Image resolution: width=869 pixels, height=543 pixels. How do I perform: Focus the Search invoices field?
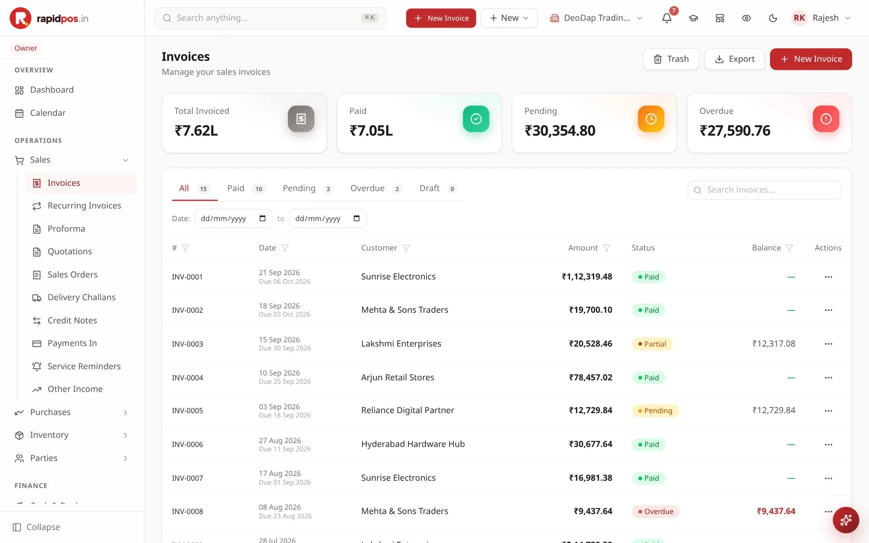tap(764, 190)
